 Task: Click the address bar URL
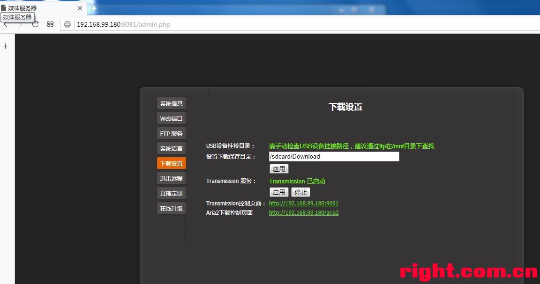point(123,24)
